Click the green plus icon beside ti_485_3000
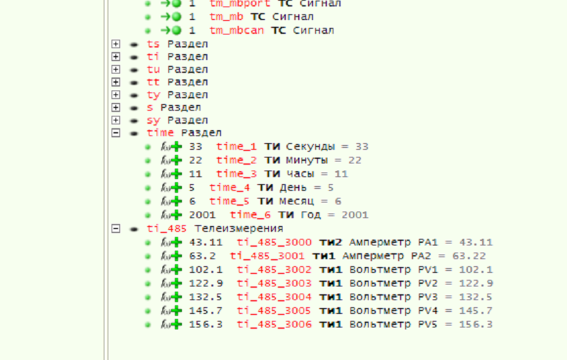 (176, 242)
